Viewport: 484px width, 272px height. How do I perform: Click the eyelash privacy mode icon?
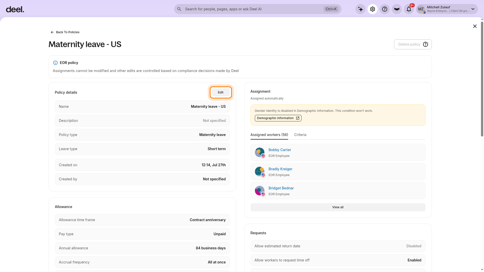tap(397, 9)
